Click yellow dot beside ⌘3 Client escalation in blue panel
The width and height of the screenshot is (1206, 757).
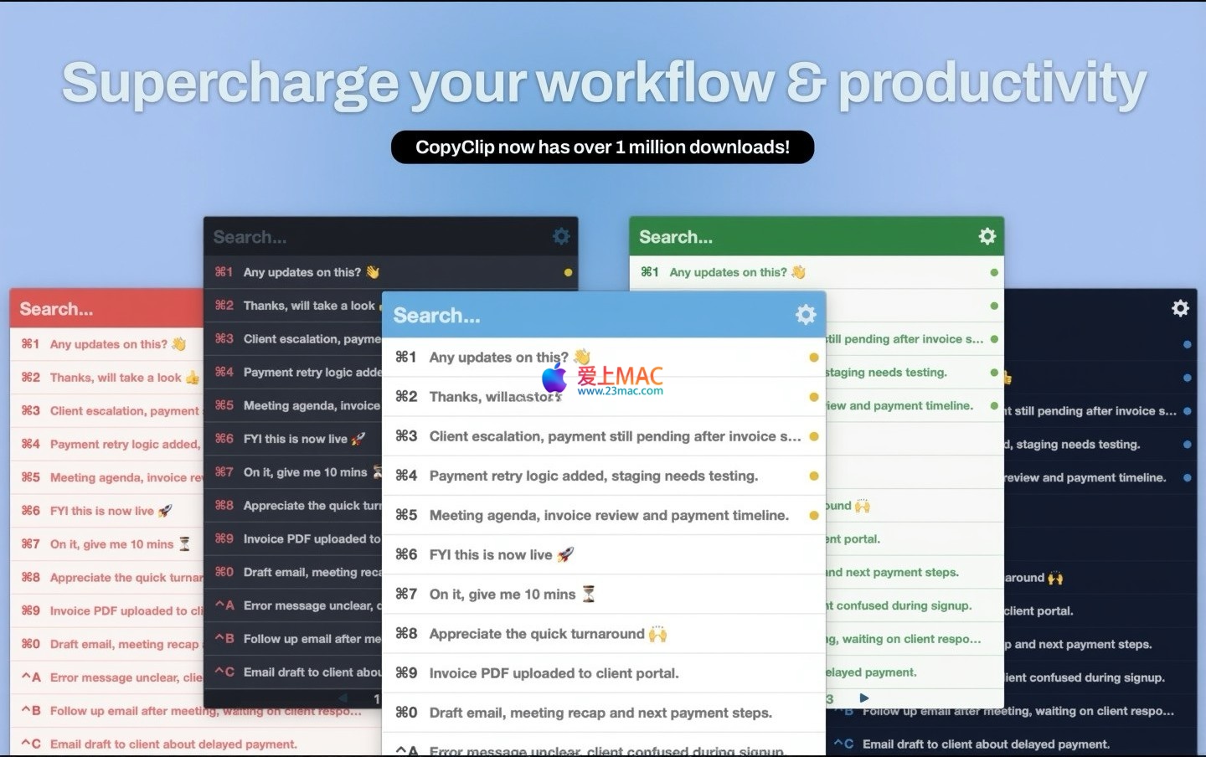pyautogui.click(x=813, y=436)
